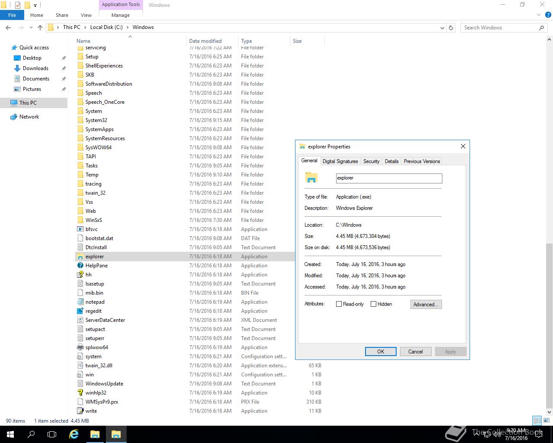
Task: Open the Details tab in Properties
Action: [392, 161]
